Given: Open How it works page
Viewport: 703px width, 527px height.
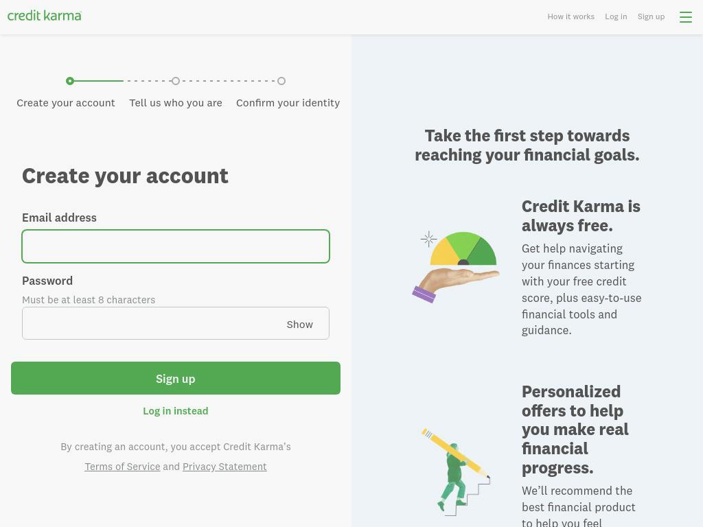Looking at the screenshot, I should pos(571,16).
